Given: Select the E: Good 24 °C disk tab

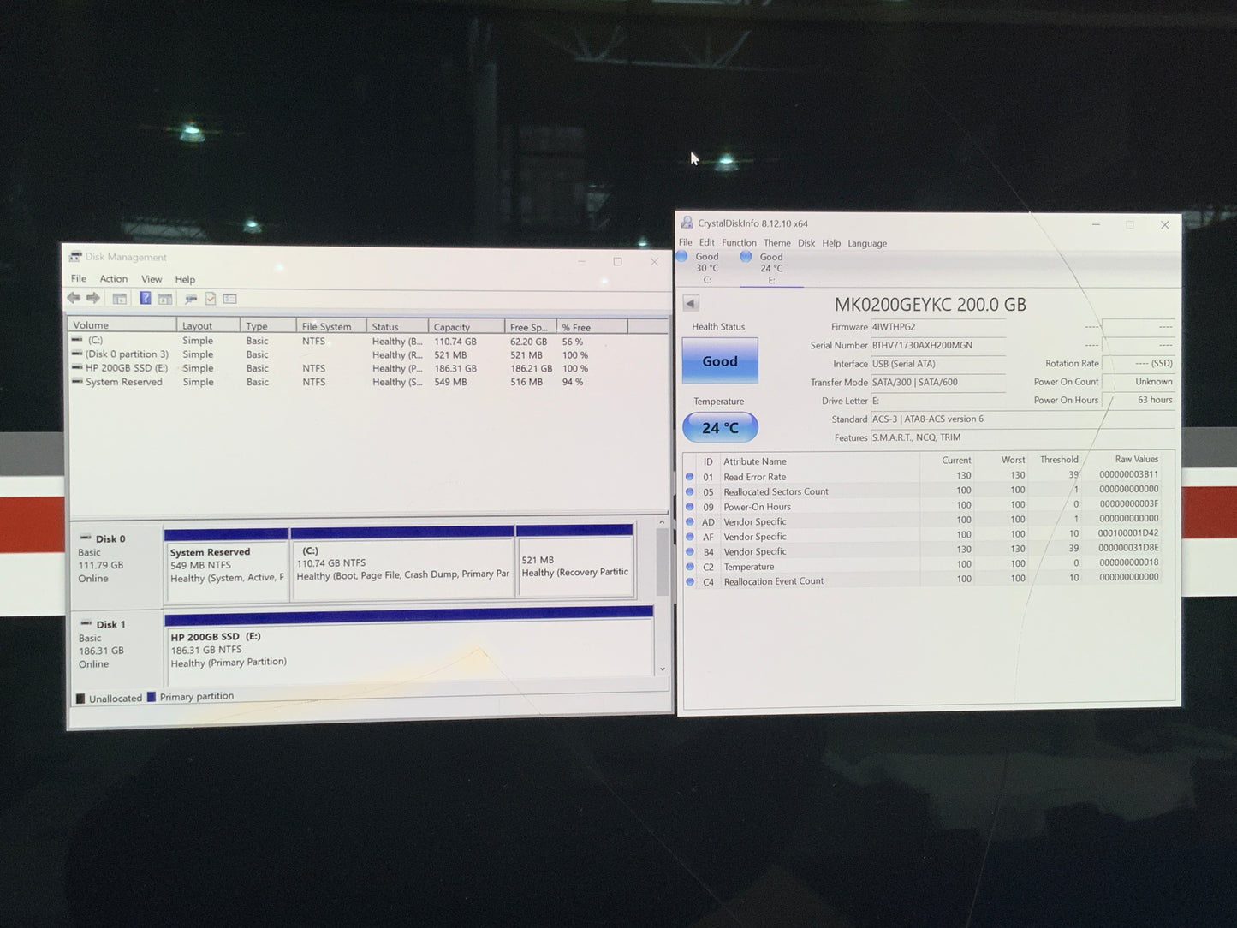Looking at the screenshot, I should tap(771, 268).
